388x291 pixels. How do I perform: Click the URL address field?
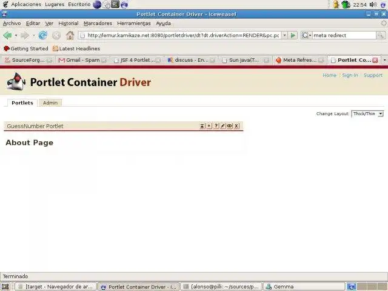click(x=183, y=35)
